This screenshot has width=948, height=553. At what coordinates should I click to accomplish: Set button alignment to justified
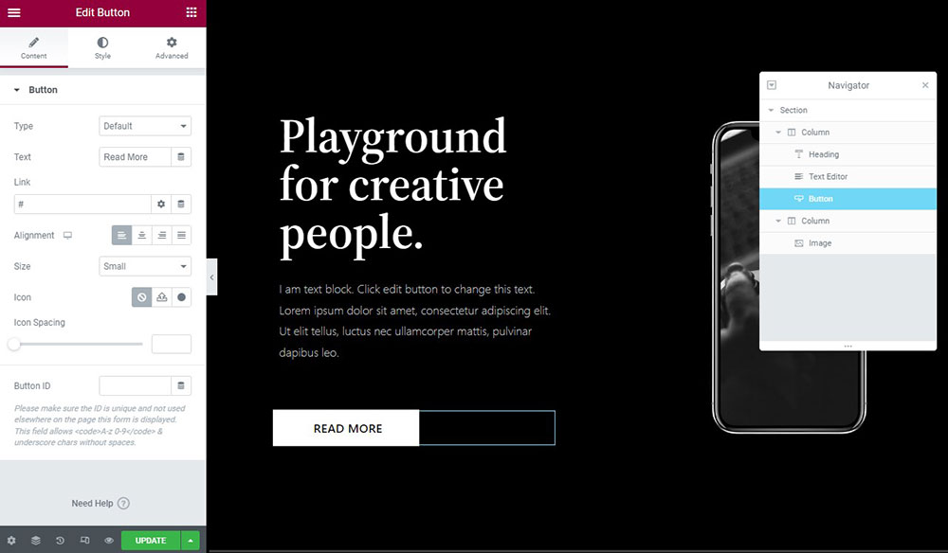click(x=181, y=236)
